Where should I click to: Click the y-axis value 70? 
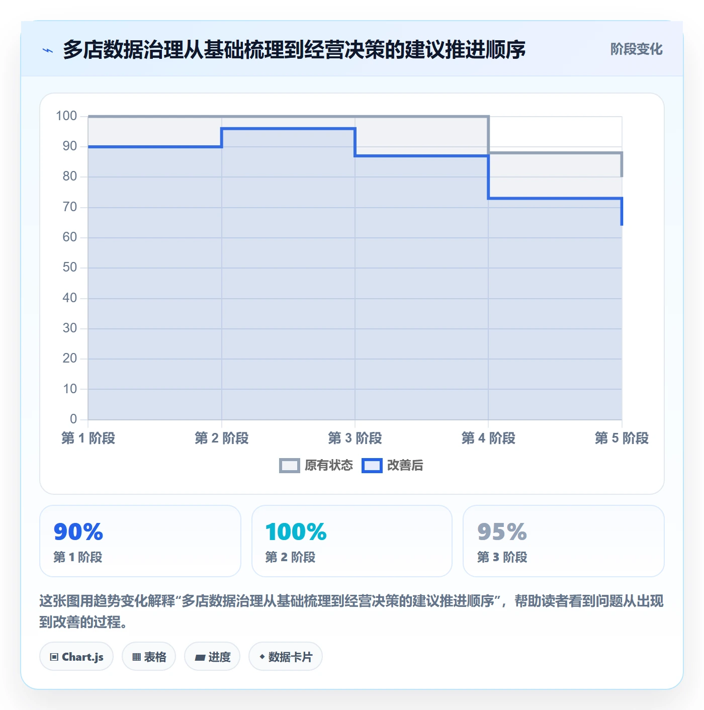70,207
